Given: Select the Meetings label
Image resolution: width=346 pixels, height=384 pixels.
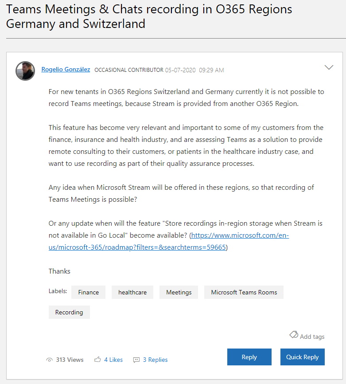Looking at the screenshot, I should click(x=179, y=292).
